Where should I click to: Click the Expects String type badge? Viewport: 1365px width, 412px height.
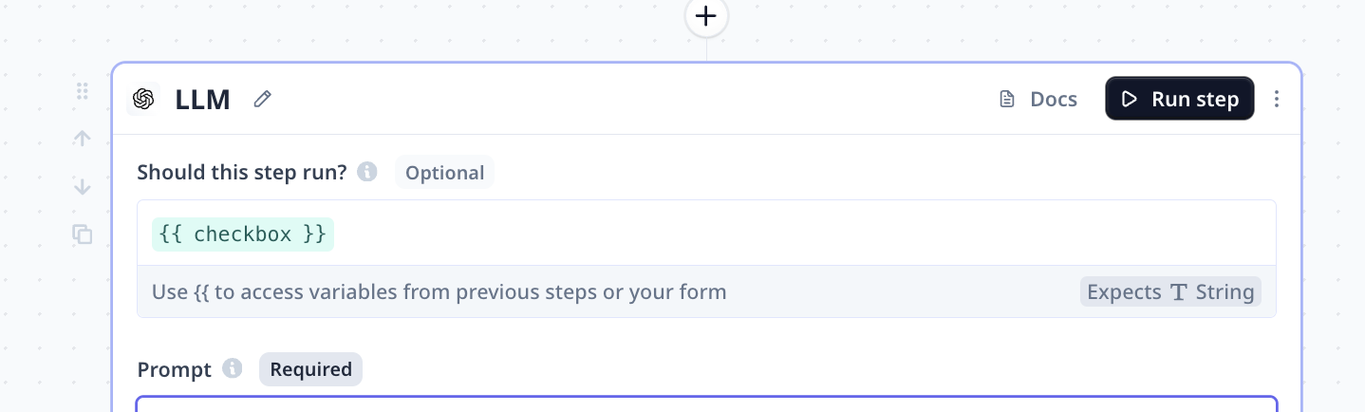pyautogui.click(x=1170, y=291)
